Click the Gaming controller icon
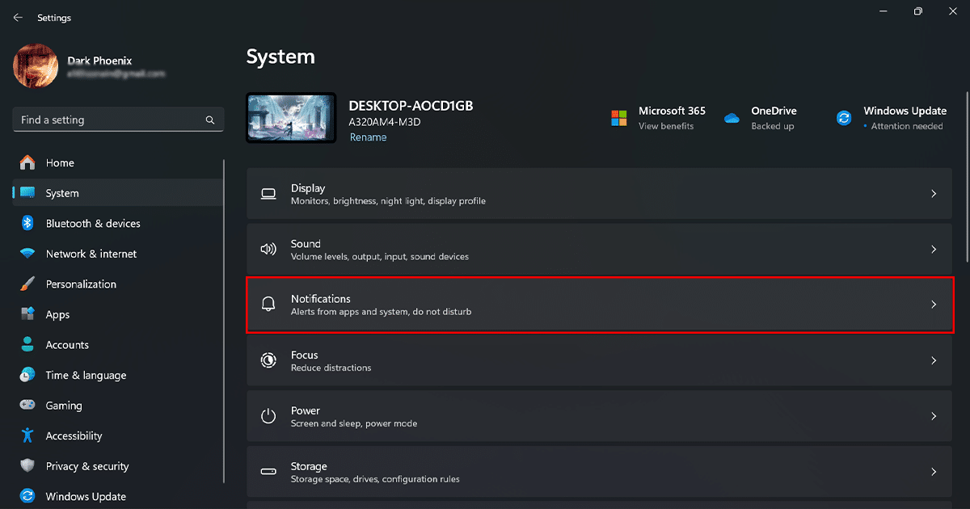Screen dimensions: 970x509 coord(27,406)
